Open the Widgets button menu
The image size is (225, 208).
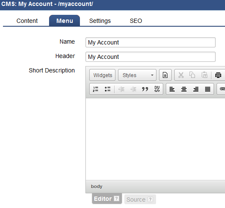102,75
